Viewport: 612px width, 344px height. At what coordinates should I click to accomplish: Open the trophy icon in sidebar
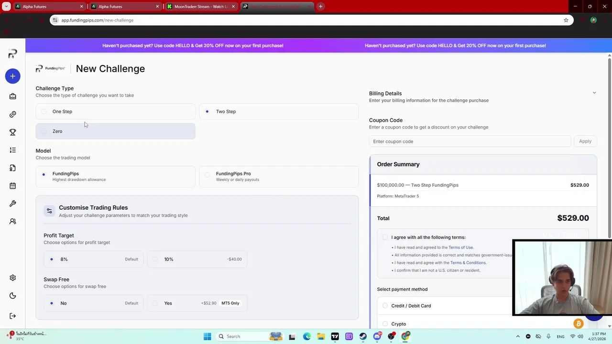click(13, 132)
